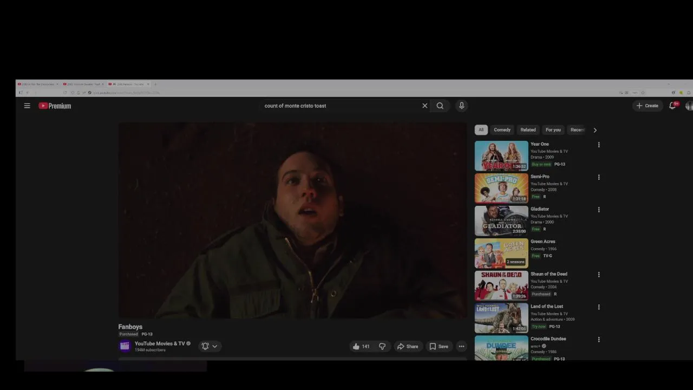Open the Create menu
This screenshot has height=390, width=693.
click(648, 106)
